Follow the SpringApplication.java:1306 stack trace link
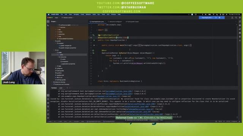This screenshot has width=243, height=136. [119, 91]
